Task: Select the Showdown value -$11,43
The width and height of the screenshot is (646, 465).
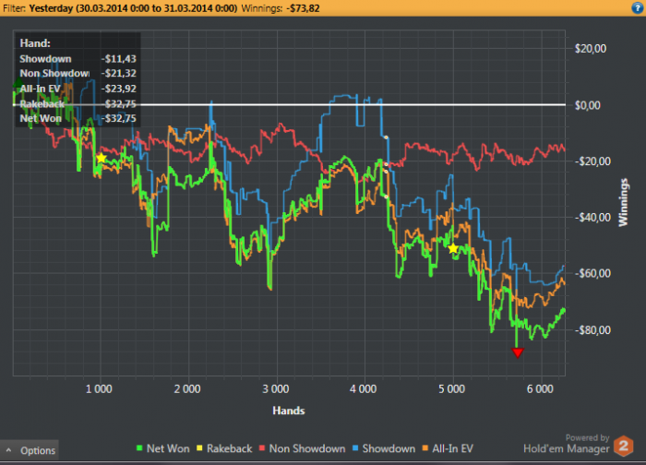Action: (x=119, y=59)
